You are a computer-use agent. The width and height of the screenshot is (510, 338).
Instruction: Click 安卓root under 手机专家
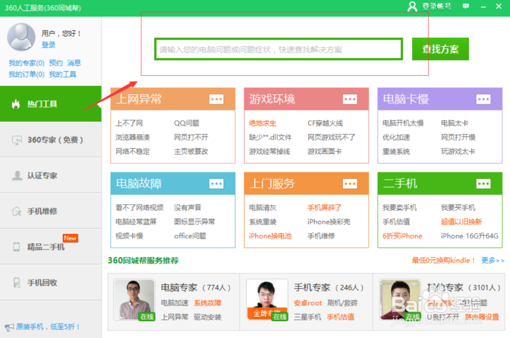308,303
